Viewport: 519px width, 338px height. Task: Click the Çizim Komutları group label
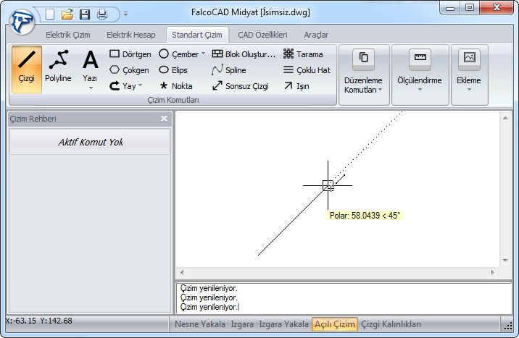(x=173, y=100)
